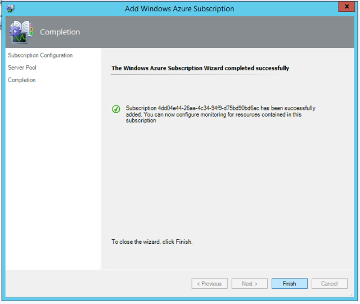Close the Add Windows Azure Subscription dialog
360x304 pixels.
[345, 8]
